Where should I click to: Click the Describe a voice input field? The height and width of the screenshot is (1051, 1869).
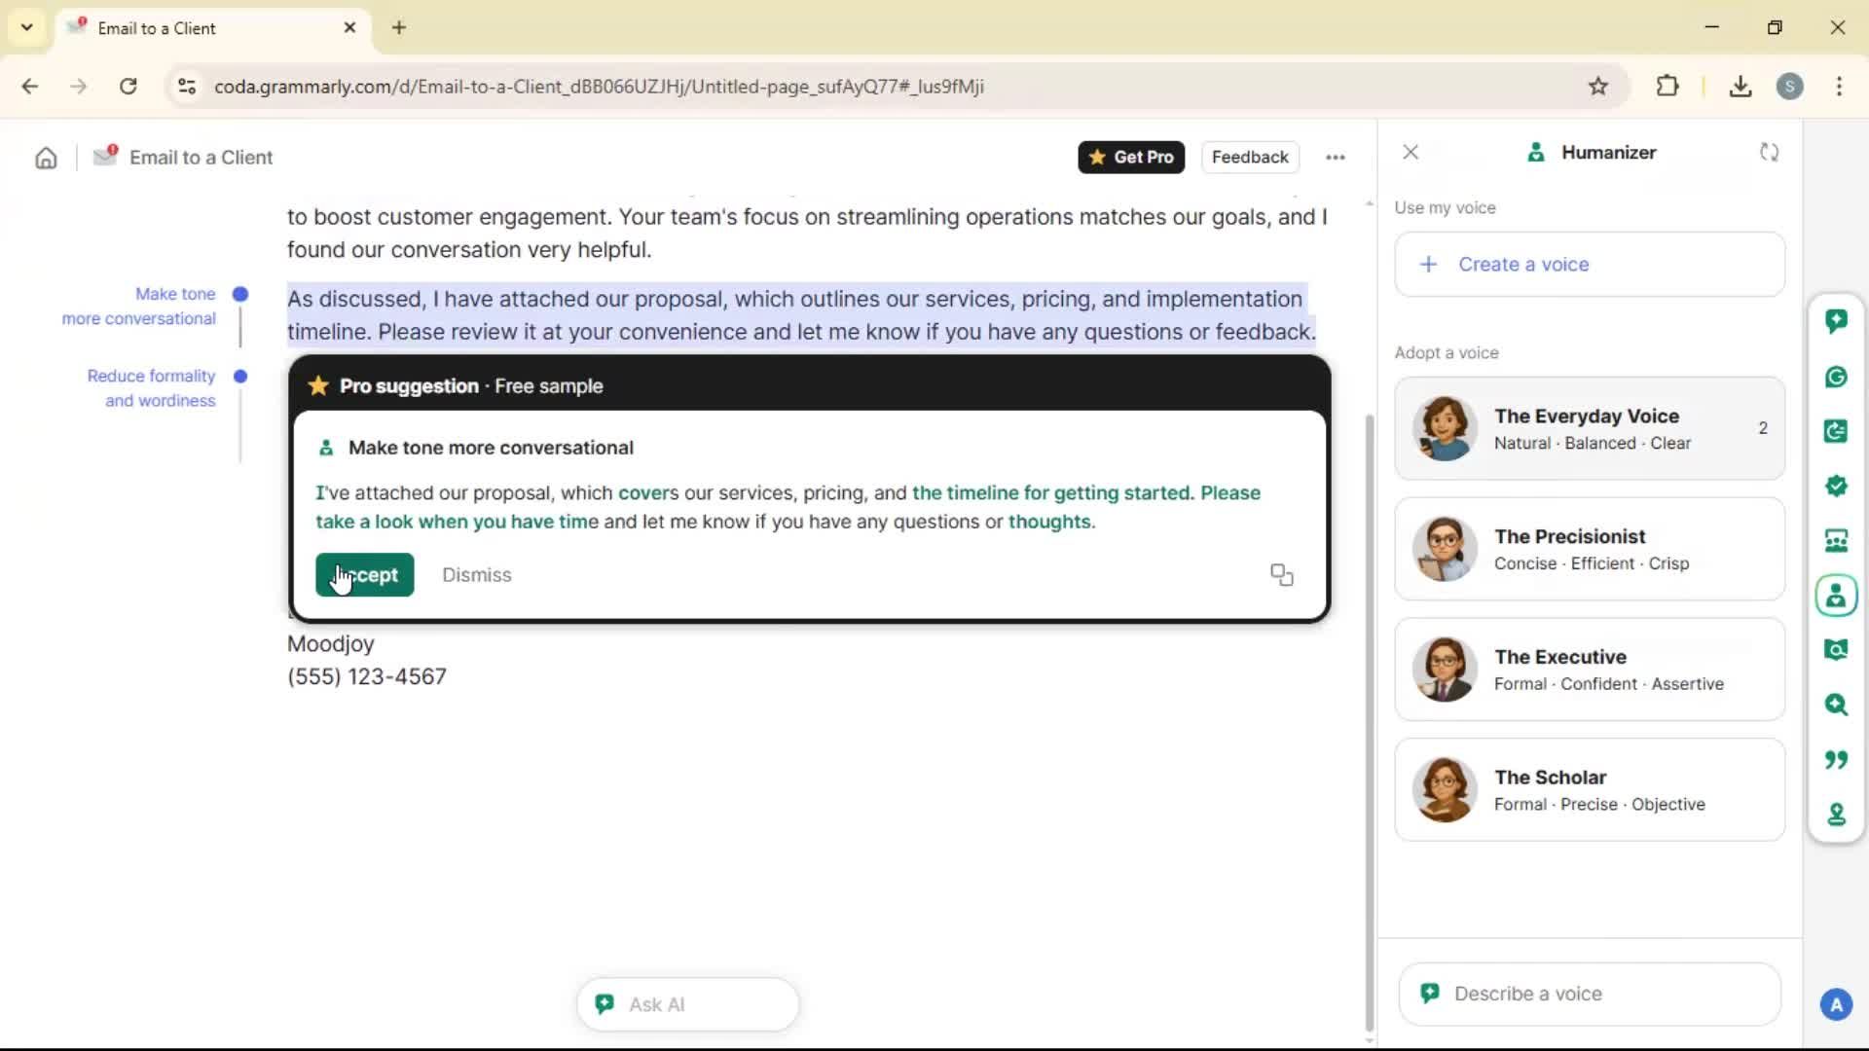[1589, 994]
